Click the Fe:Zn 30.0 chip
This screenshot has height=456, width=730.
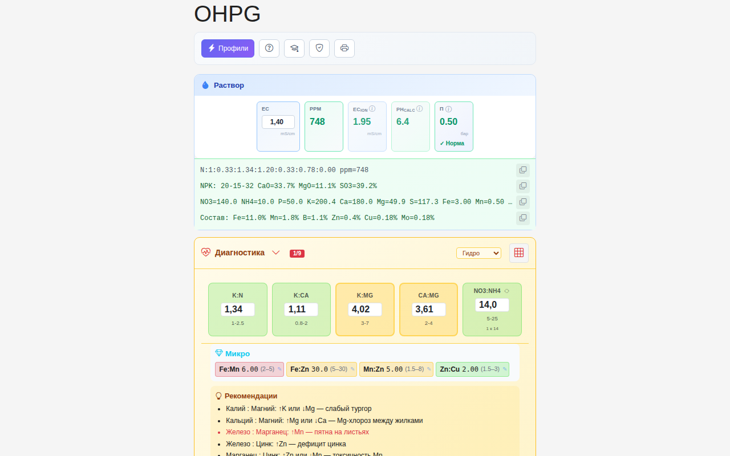322,369
